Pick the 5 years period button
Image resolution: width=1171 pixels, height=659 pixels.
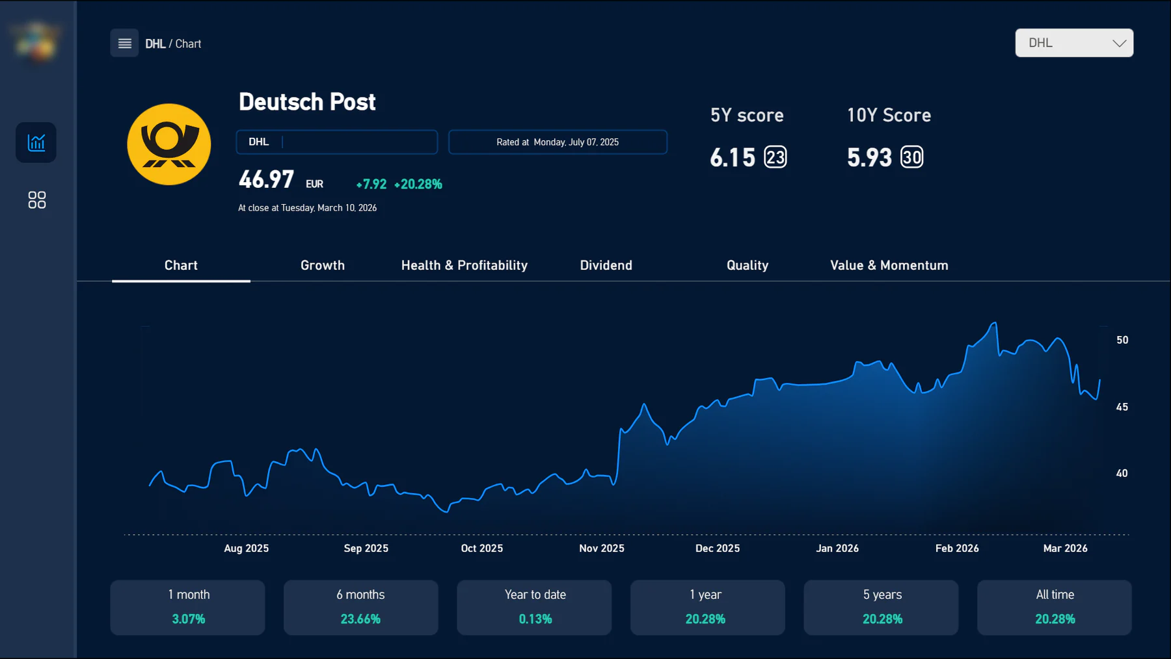coord(881,608)
